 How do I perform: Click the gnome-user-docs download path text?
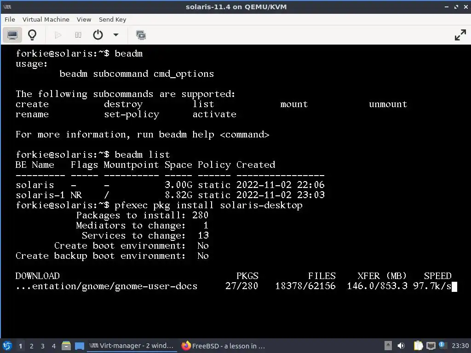pyautogui.click(x=107, y=286)
